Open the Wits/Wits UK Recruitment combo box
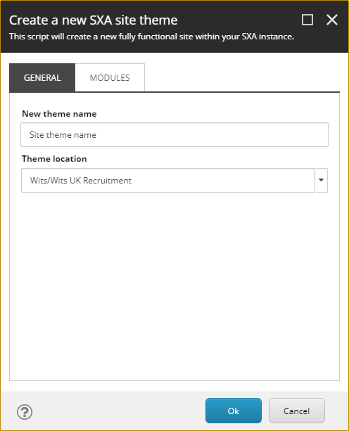349x431 pixels. [x=168, y=180]
